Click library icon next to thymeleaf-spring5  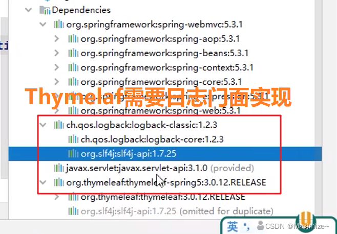tap(59, 182)
